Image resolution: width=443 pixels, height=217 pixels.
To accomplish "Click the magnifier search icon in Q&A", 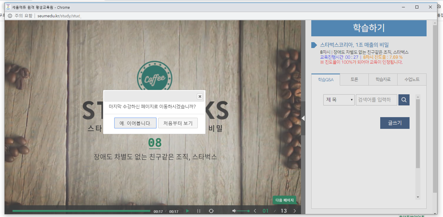I will pyautogui.click(x=404, y=100).
